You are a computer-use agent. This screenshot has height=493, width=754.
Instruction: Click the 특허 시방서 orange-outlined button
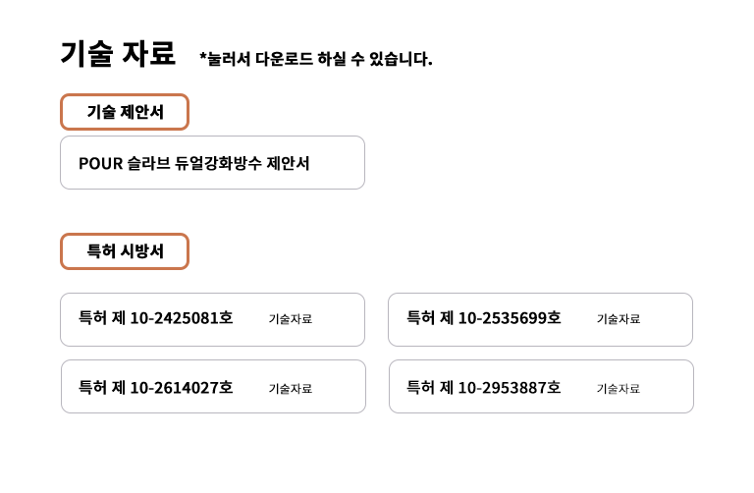[x=125, y=251]
